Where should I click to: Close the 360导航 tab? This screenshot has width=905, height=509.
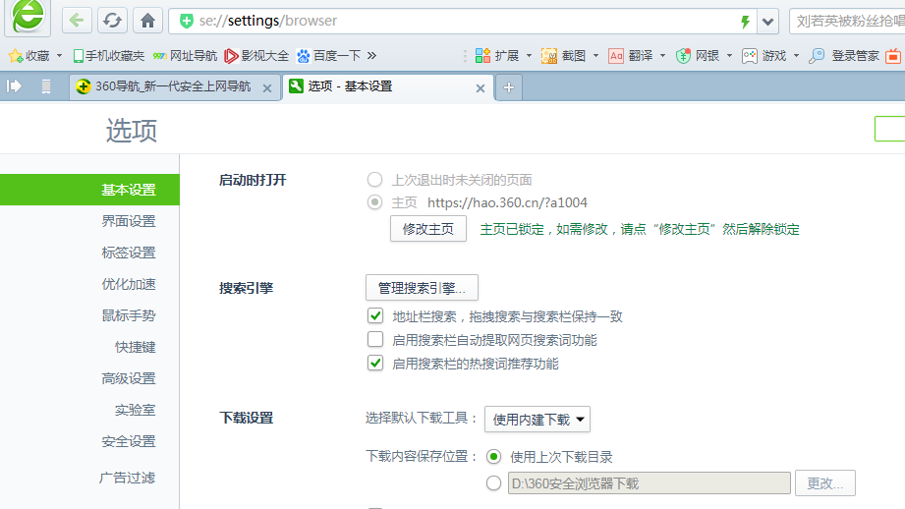coord(267,88)
